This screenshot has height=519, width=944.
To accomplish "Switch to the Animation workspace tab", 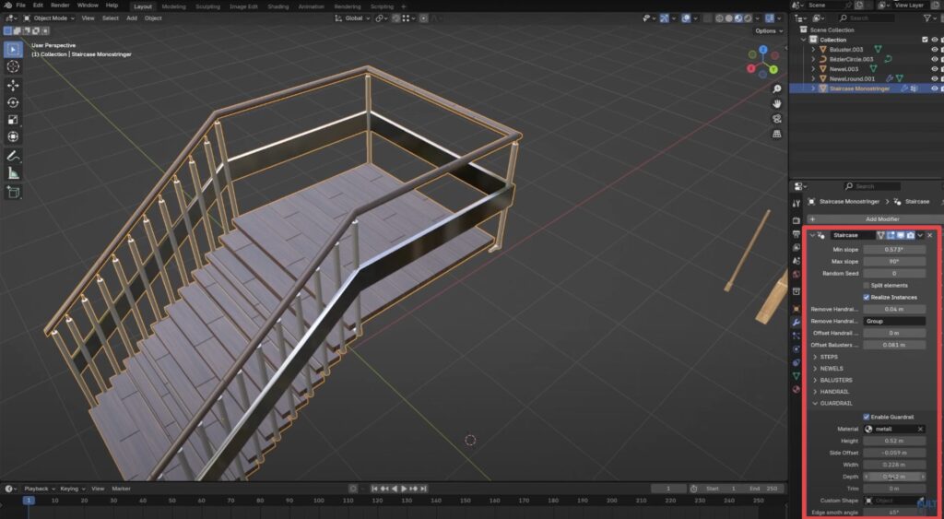I will [312, 6].
